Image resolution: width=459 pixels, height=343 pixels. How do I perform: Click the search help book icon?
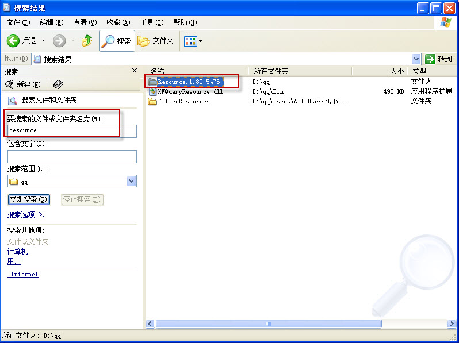58,84
